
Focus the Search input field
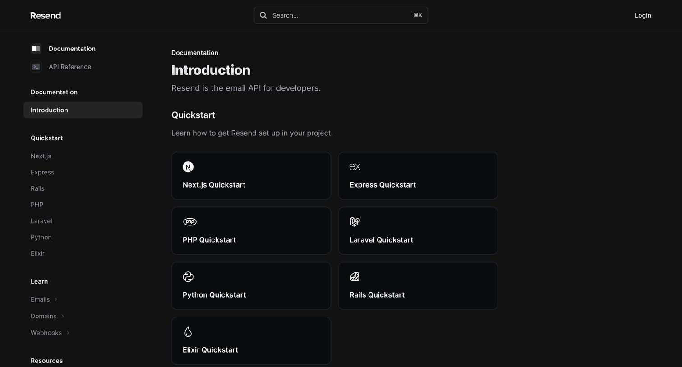coord(341,15)
